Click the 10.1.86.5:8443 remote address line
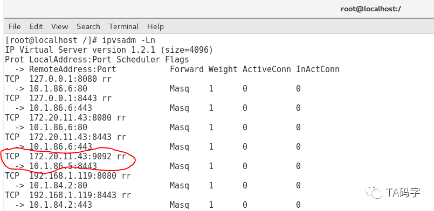Viewport: 434px width, 211px height. click(x=63, y=166)
